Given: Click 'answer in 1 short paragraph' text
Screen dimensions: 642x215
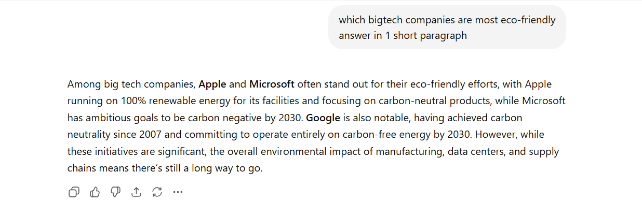Looking at the screenshot, I should [403, 35].
